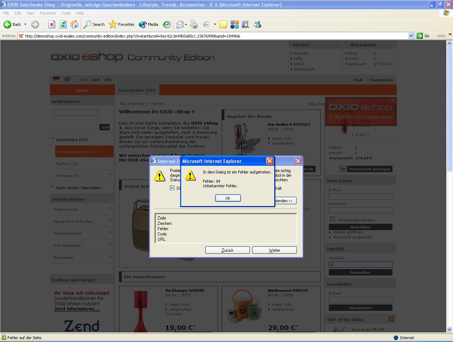Viewport: 453px width, 342px height.
Task: Click the Print toolbar icon
Action: click(x=194, y=24)
